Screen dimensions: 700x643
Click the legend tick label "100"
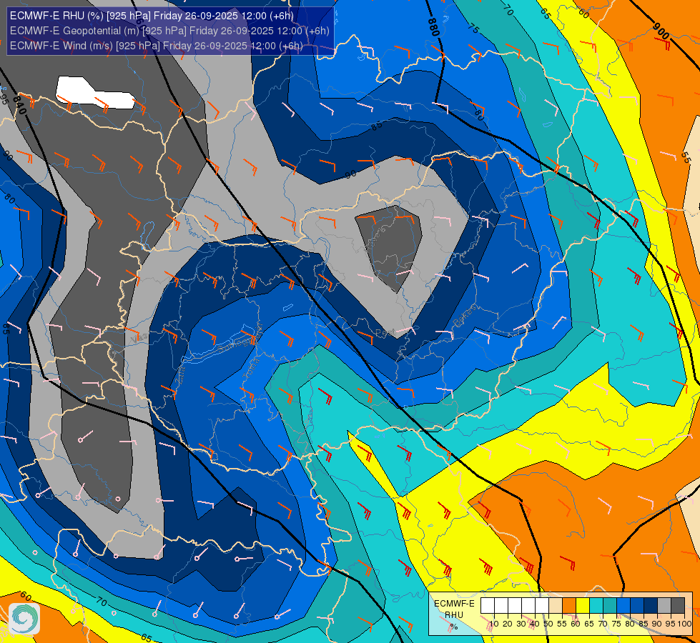tap(684, 624)
